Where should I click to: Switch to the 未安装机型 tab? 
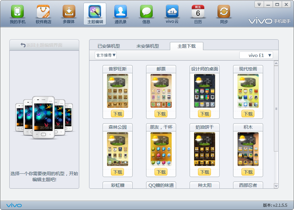tap(148, 46)
